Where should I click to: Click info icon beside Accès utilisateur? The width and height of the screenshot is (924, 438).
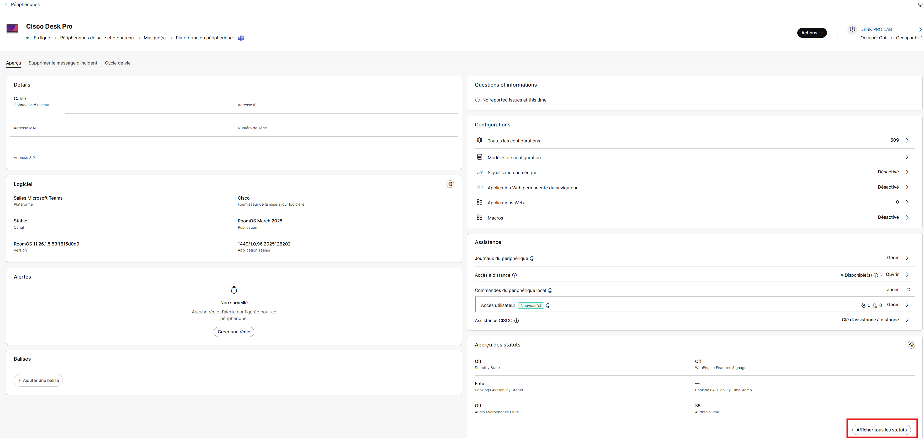pos(548,306)
